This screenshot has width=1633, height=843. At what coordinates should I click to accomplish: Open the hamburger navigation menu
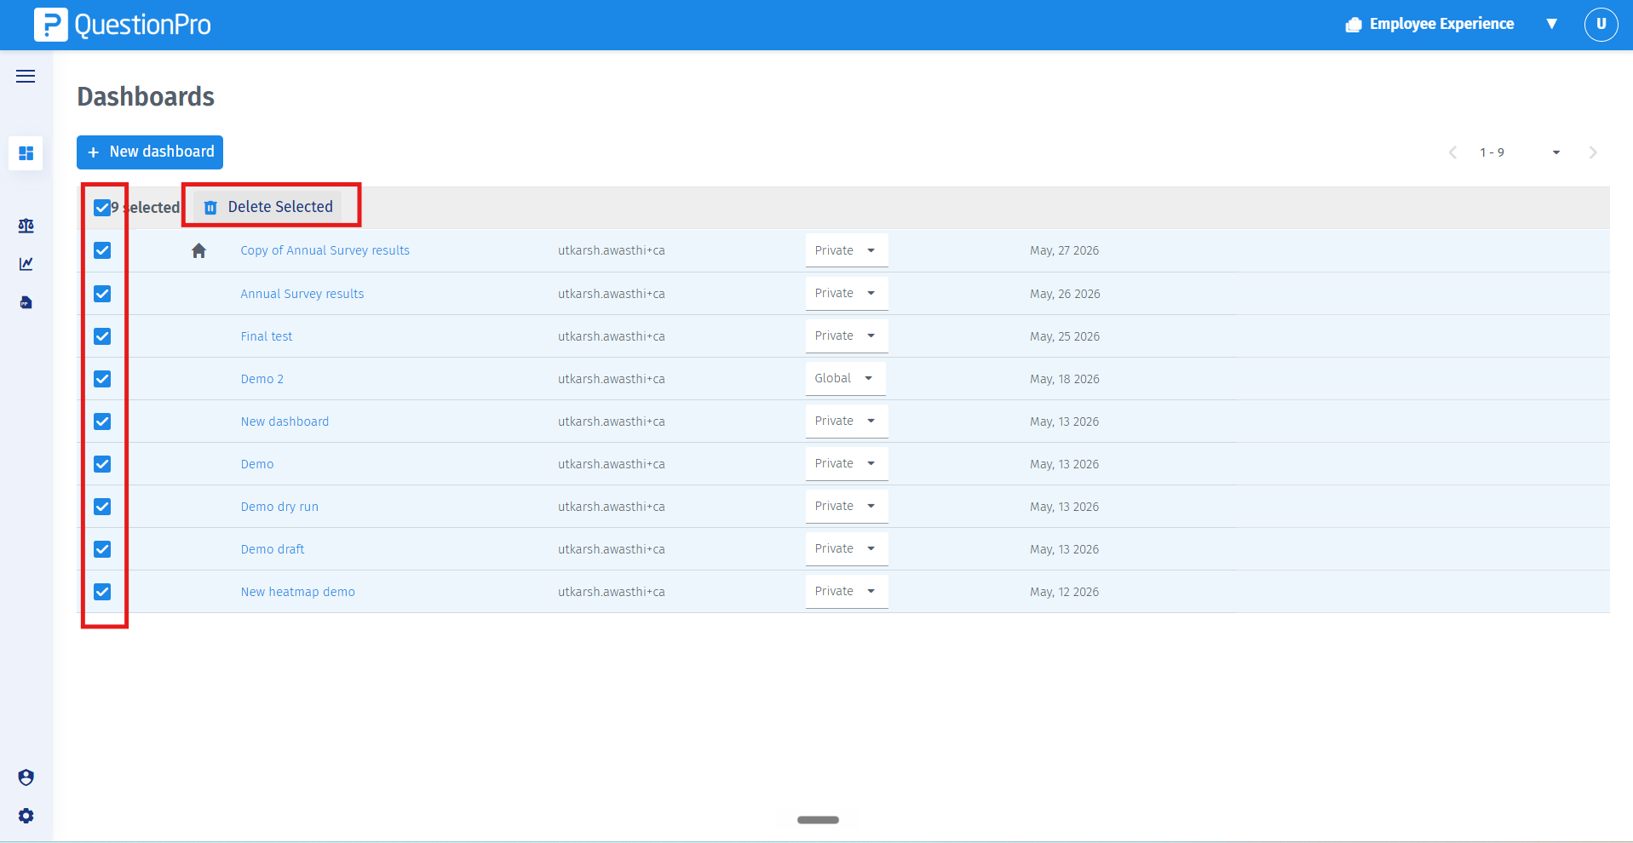coord(26,77)
